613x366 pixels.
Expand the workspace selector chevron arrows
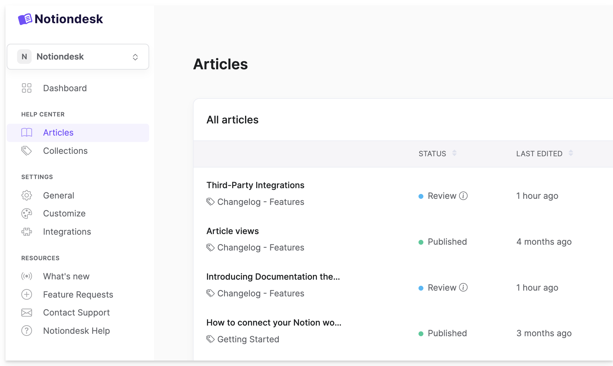pos(135,57)
